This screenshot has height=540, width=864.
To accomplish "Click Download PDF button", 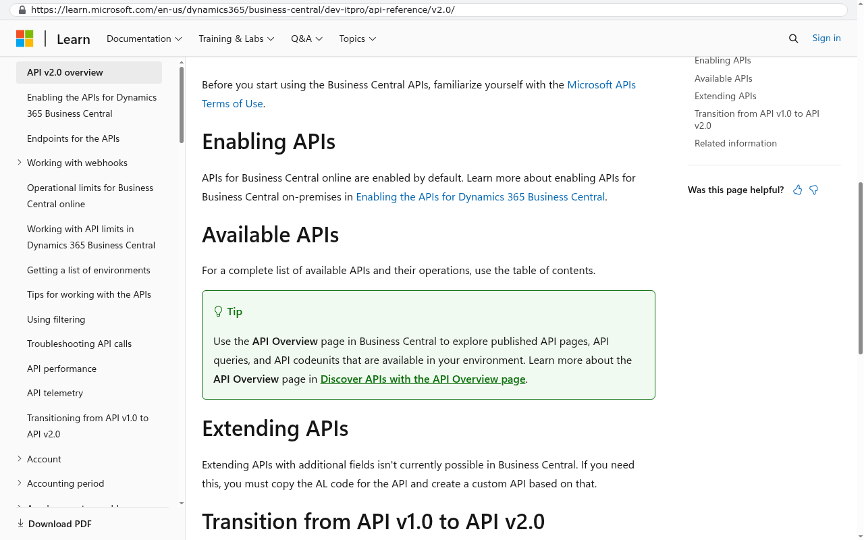I will [x=54, y=524].
